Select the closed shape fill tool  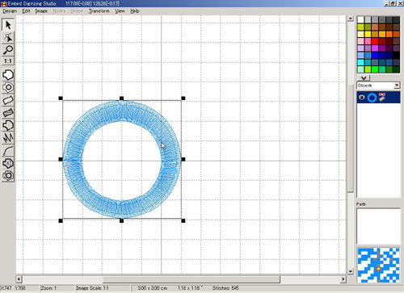[8, 75]
